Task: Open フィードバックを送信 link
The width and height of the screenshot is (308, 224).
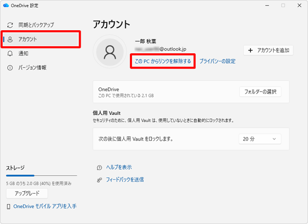Action: [x=125, y=179]
